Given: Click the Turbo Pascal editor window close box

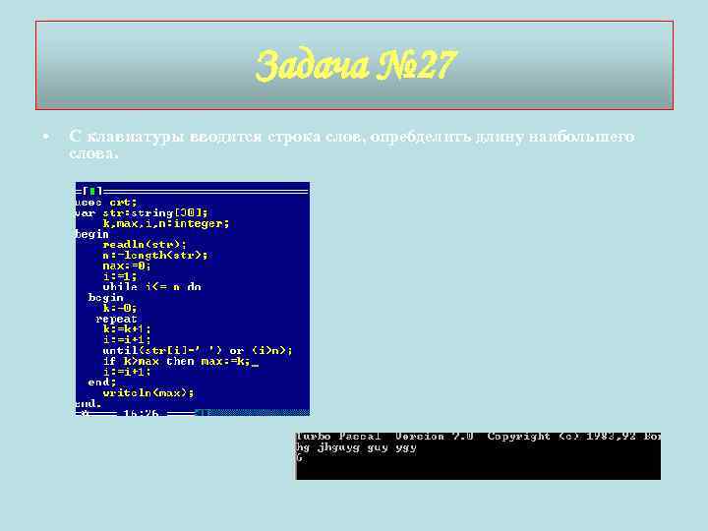Looking at the screenshot, I should (x=92, y=191).
